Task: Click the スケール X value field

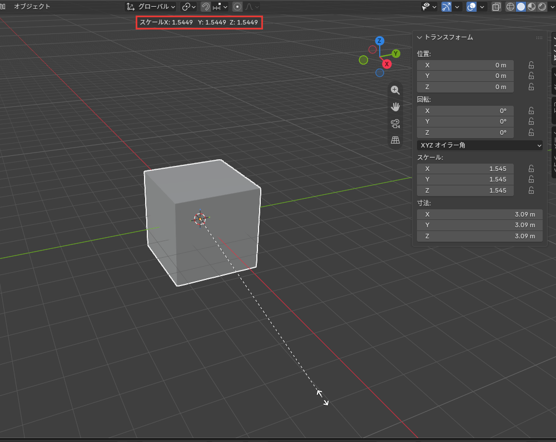Action: pyautogui.click(x=465, y=169)
